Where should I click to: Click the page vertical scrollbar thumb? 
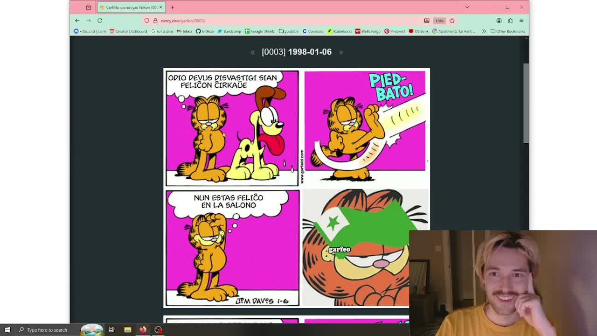click(x=526, y=103)
